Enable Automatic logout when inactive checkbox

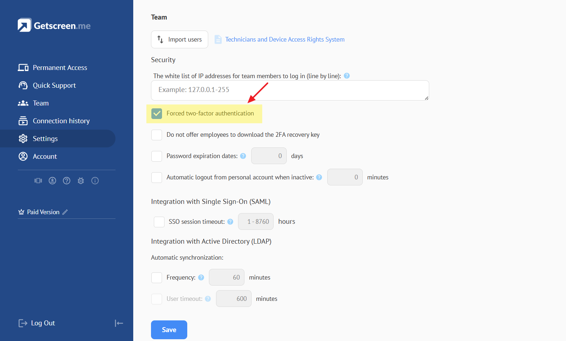coord(157,178)
